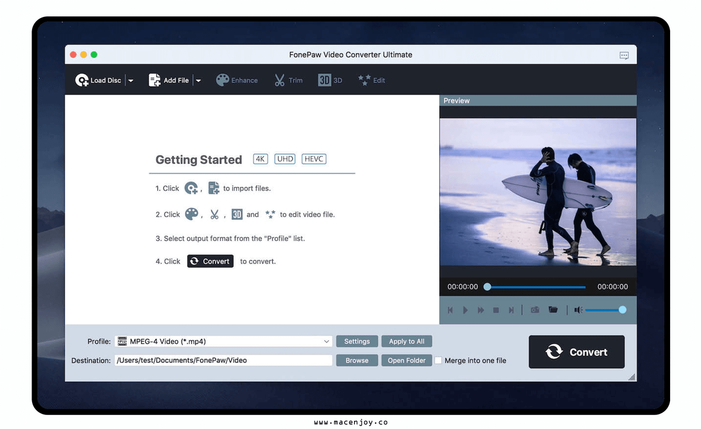The image size is (701, 429).
Task: Open the Edit stars tool
Action: (x=372, y=81)
